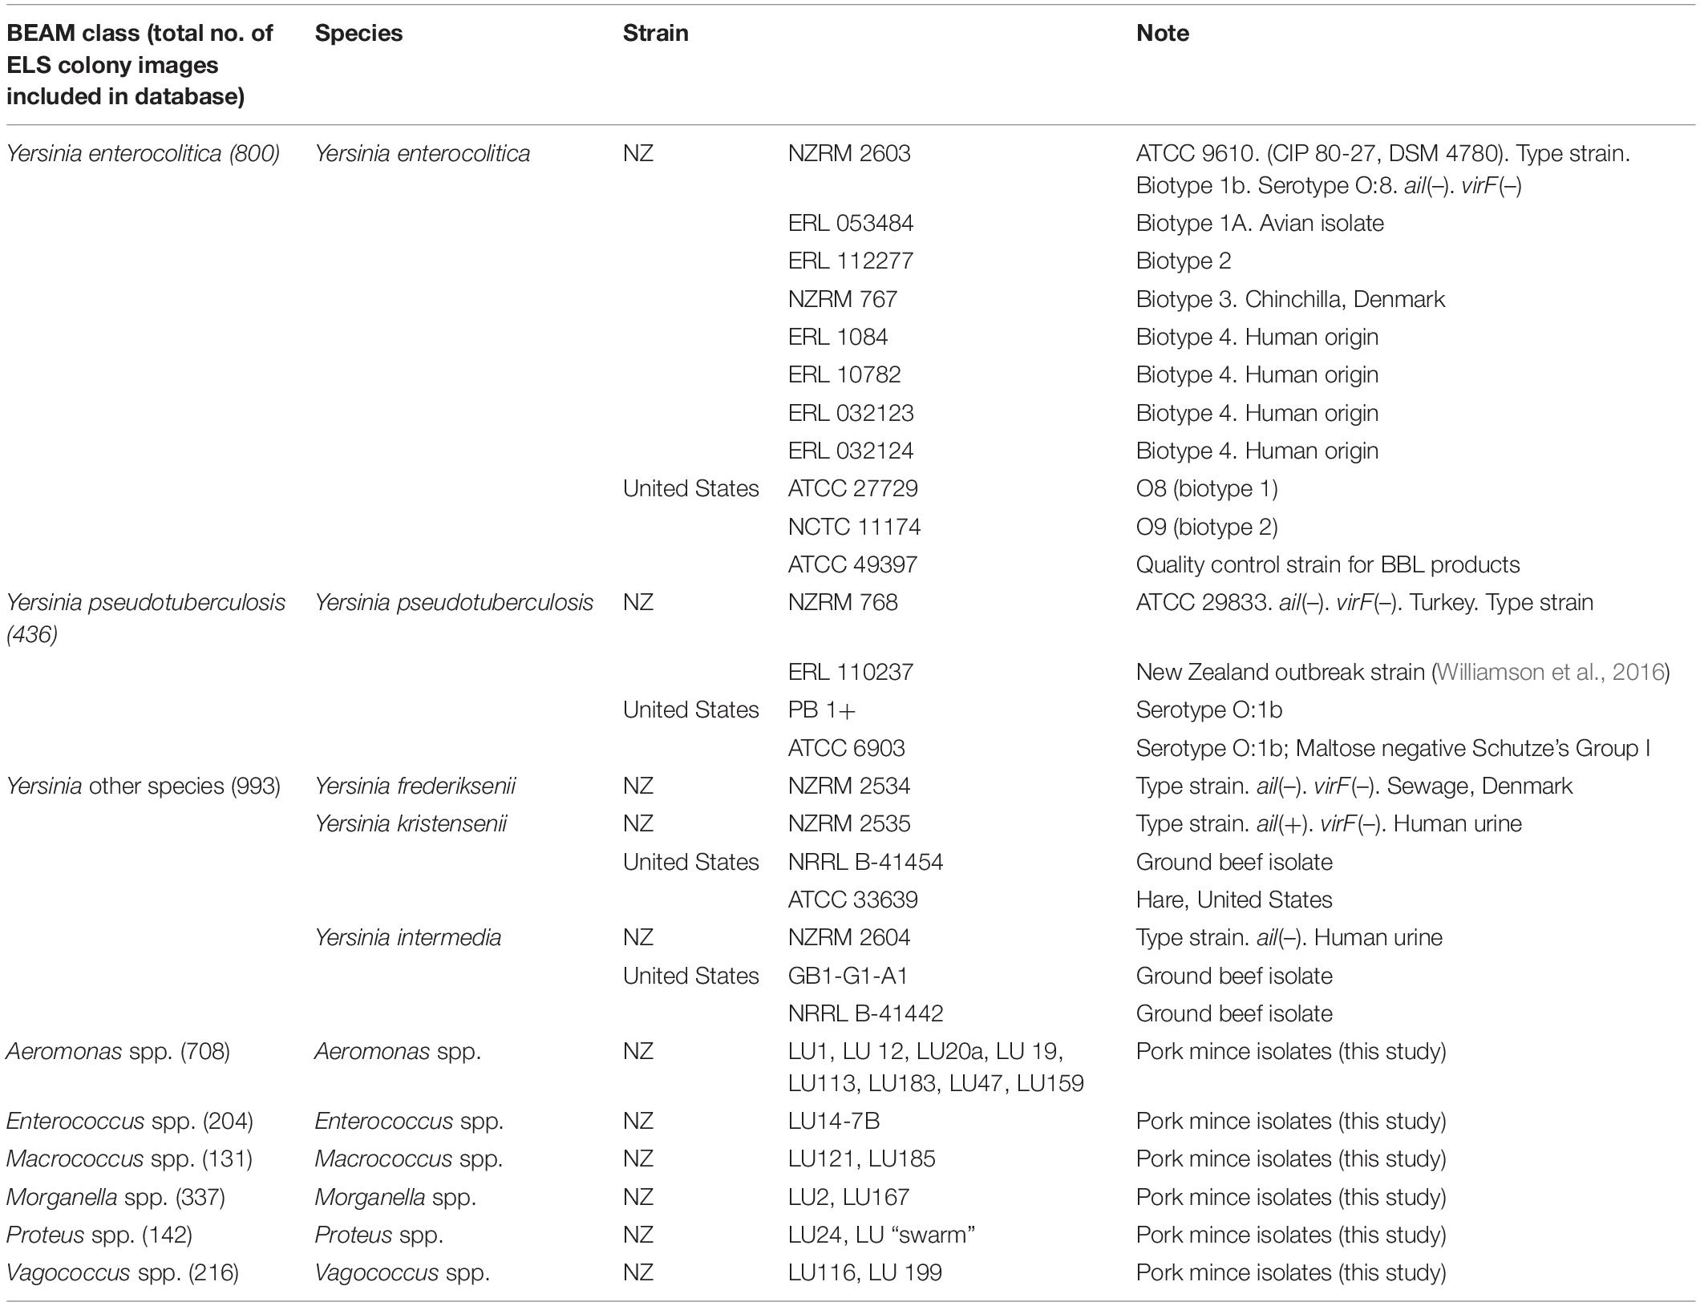Select strains LU2, LU167 cell

tap(848, 1197)
